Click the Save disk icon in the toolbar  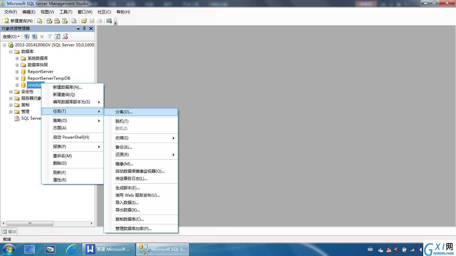[92, 21]
